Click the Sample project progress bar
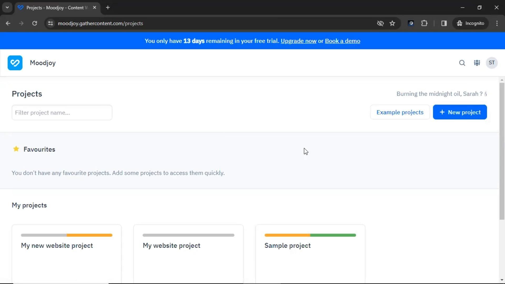The width and height of the screenshot is (505, 284). (310, 235)
